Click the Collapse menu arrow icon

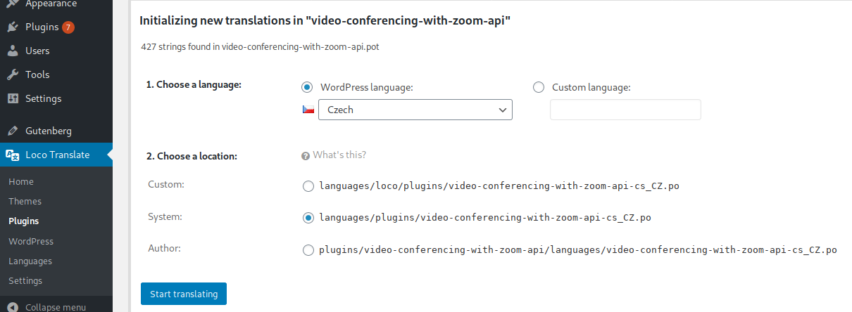pos(13,307)
